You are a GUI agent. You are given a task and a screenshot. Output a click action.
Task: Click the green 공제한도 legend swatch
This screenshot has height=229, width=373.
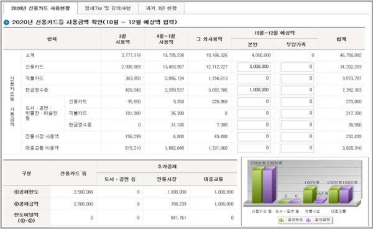pyautogui.click(x=282, y=220)
